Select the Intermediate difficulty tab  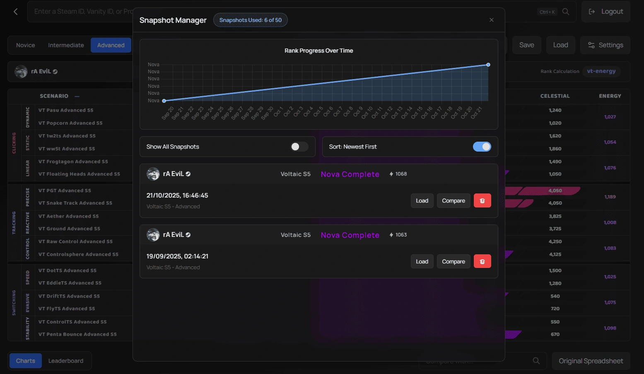pos(65,45)
